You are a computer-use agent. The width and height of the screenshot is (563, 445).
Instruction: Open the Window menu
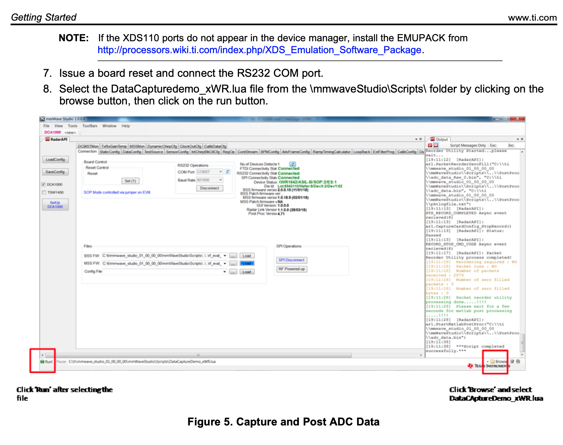click(109, 126)
